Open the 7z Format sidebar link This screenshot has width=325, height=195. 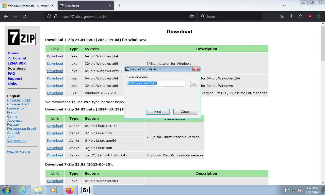pyautogui.click(x=17, y=58)
